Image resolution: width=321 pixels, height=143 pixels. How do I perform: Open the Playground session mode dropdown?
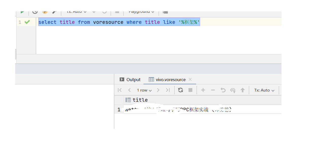coord(141,12)
